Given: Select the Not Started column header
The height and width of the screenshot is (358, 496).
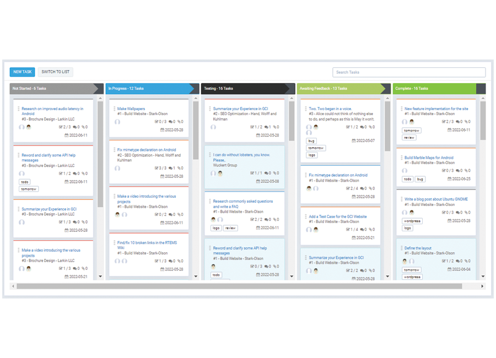Looking at the screenshot, I should coord(53,89).
